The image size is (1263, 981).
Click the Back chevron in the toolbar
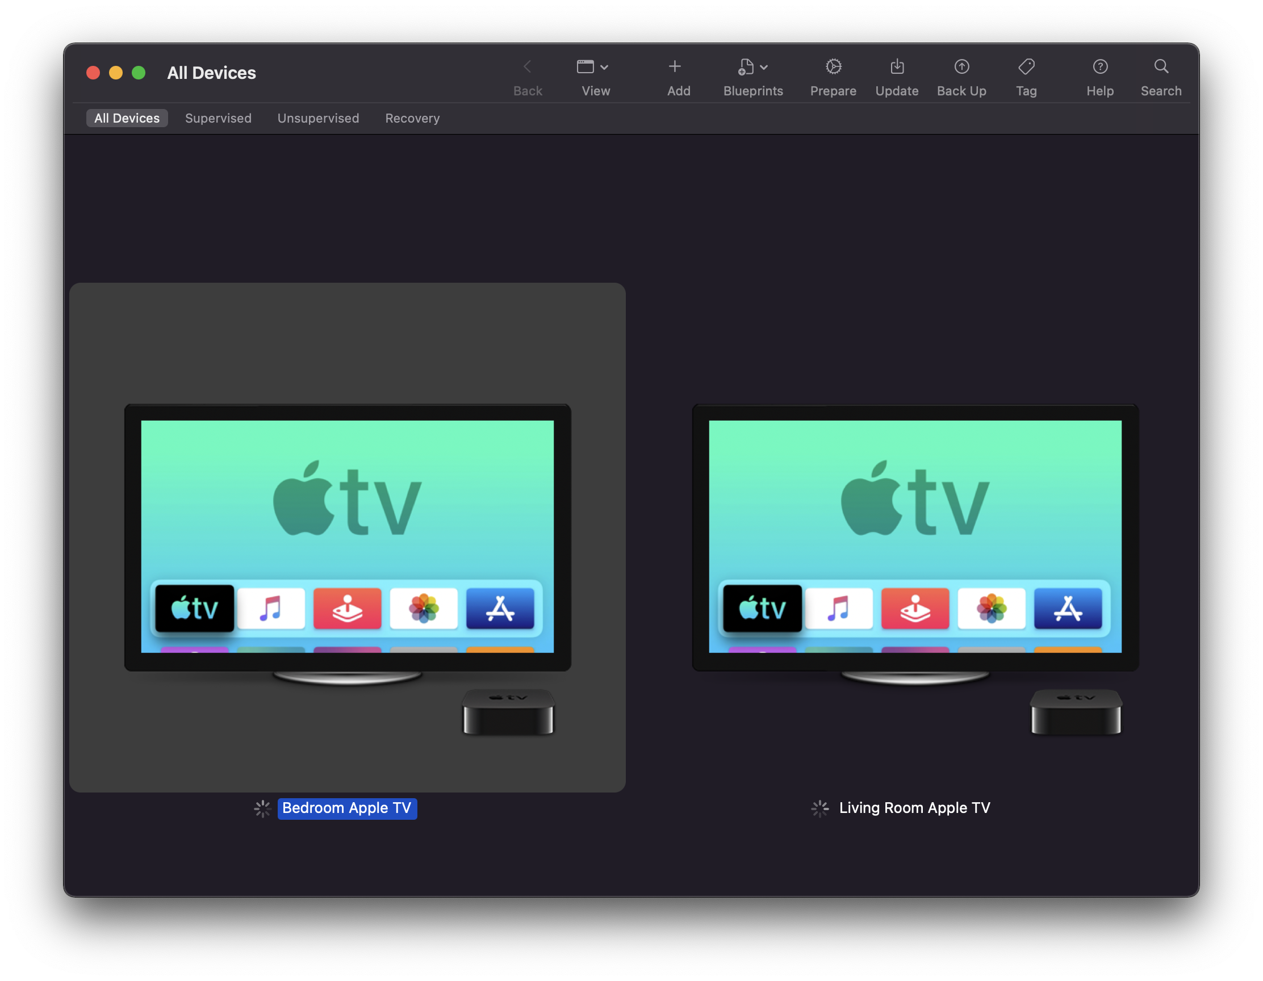527,66
